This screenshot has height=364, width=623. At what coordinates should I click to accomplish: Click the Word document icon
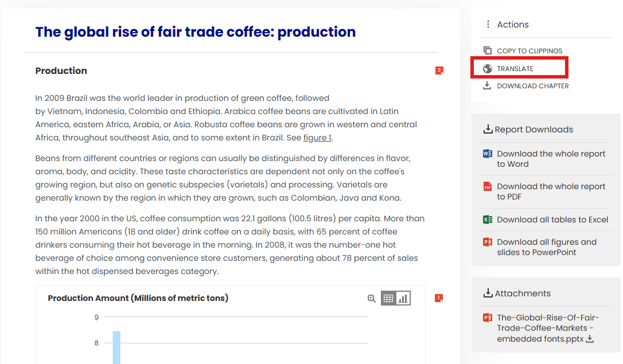pos(488,154)
